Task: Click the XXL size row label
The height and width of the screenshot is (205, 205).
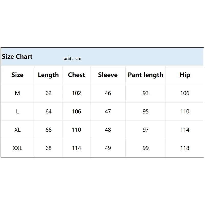Action: tap(17, 148)
